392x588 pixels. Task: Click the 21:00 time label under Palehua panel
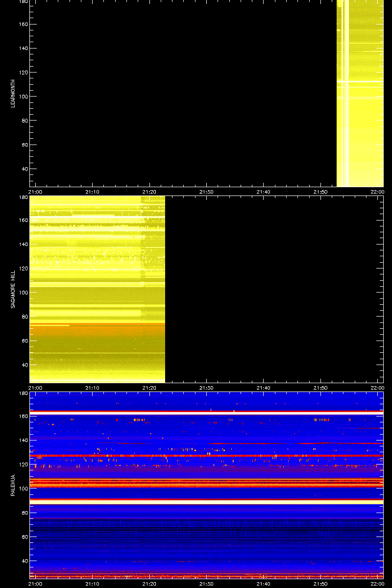click(x=35, y=584)
